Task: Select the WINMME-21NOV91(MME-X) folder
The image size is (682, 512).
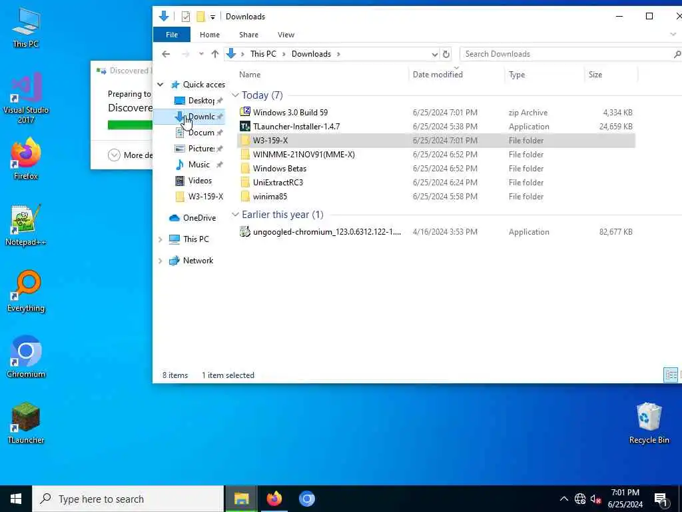Action: point(304,154)
